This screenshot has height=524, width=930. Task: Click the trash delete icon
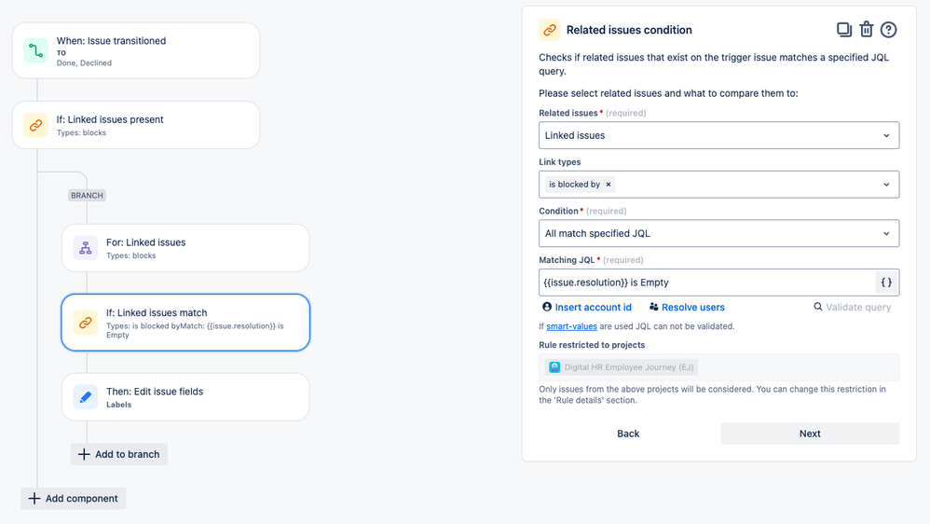866,30
